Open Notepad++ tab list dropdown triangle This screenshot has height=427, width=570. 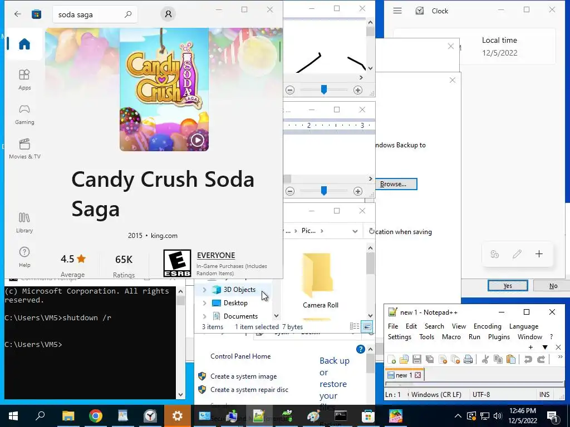tap(544, 347)
